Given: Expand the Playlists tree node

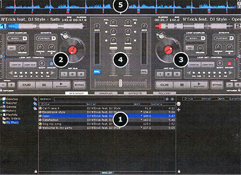Looking at the screenshot, I should click(x=1, y=115).
